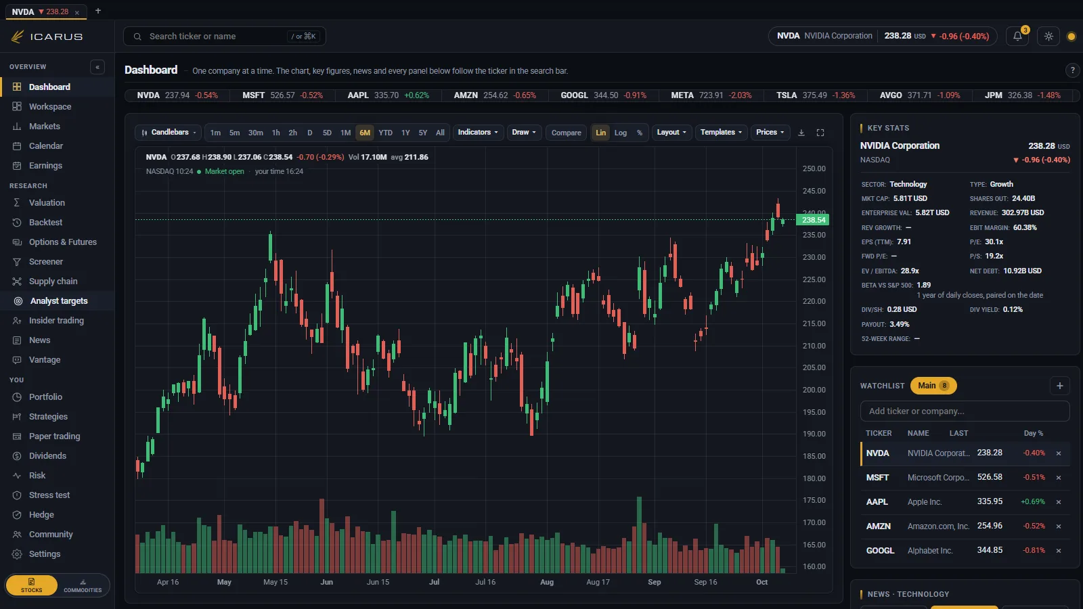This screenshot has width=1083, height=609.
Task: Open new tab with plus icon
Action: pos(98,11)
